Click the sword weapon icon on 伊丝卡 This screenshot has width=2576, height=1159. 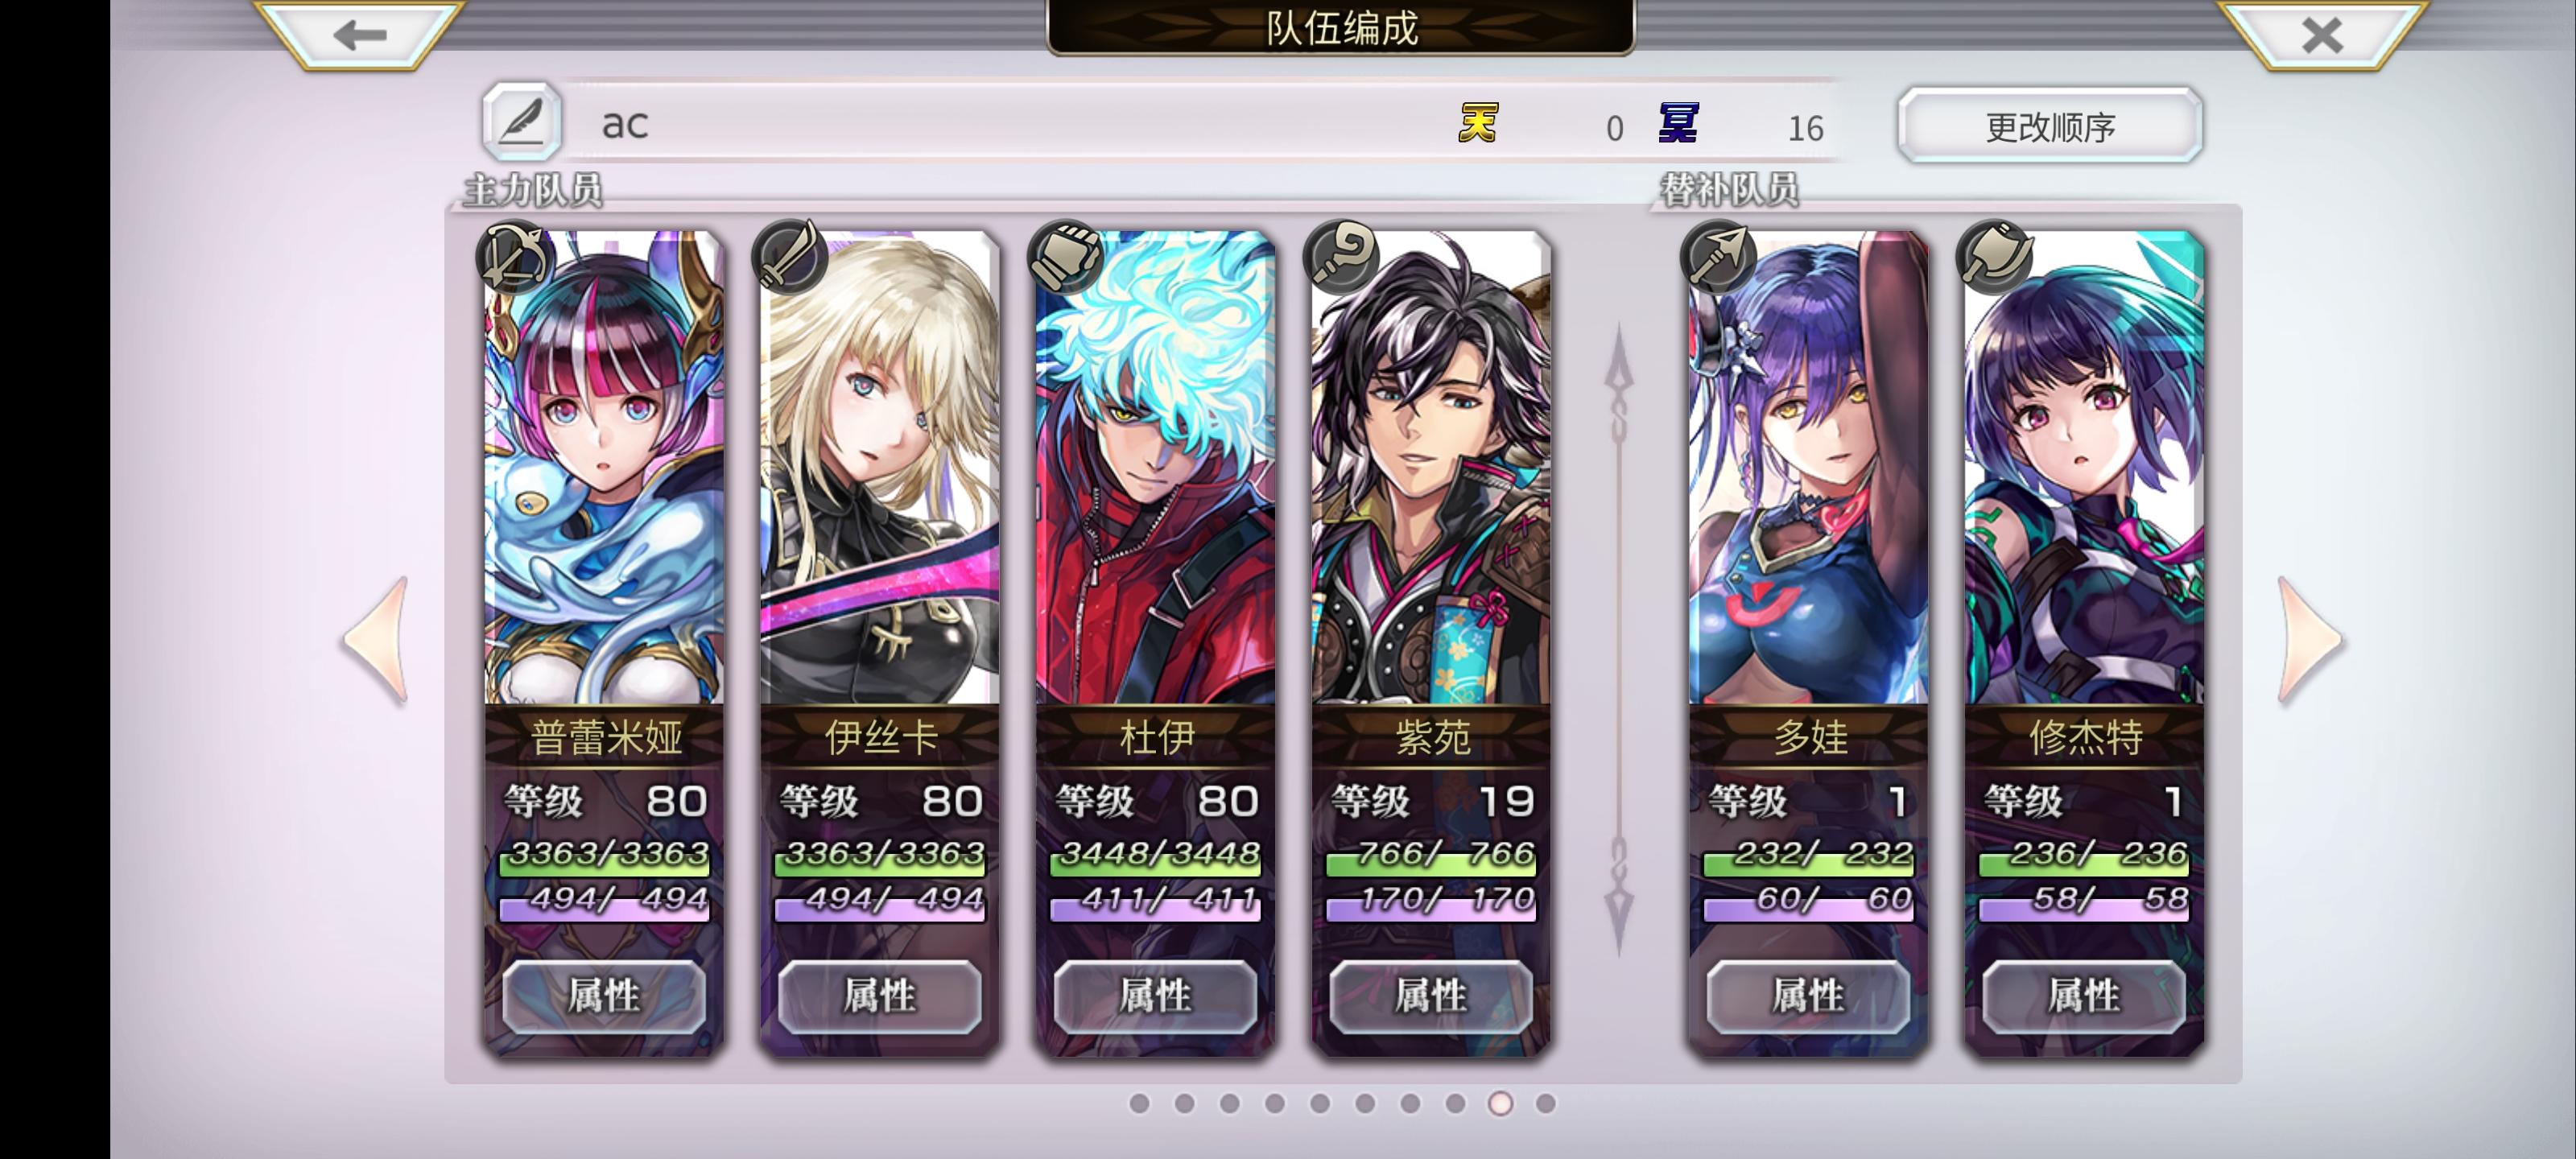pyautogui.click(x=790, y=257)
